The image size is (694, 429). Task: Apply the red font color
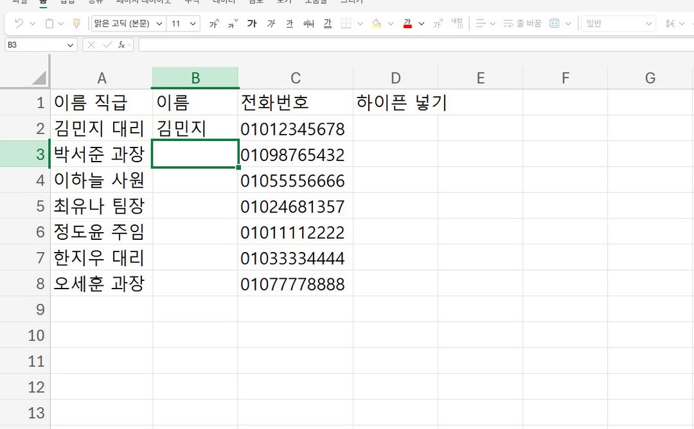(407, 24)
